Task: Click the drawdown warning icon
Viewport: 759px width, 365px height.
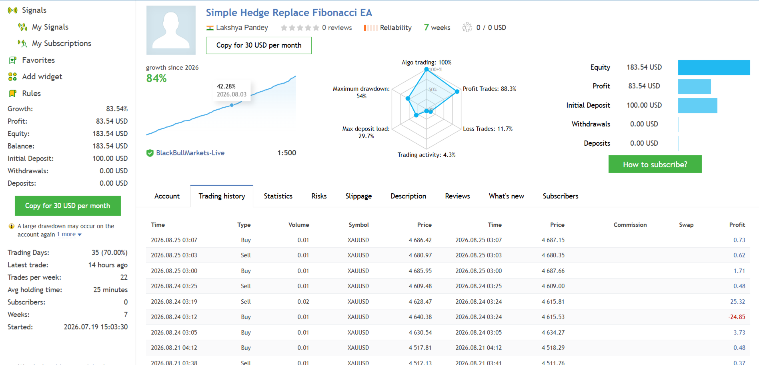Action: [12, 226]
